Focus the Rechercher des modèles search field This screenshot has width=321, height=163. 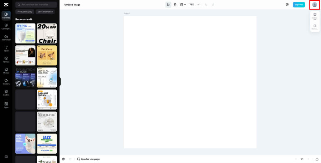point(36,4)
